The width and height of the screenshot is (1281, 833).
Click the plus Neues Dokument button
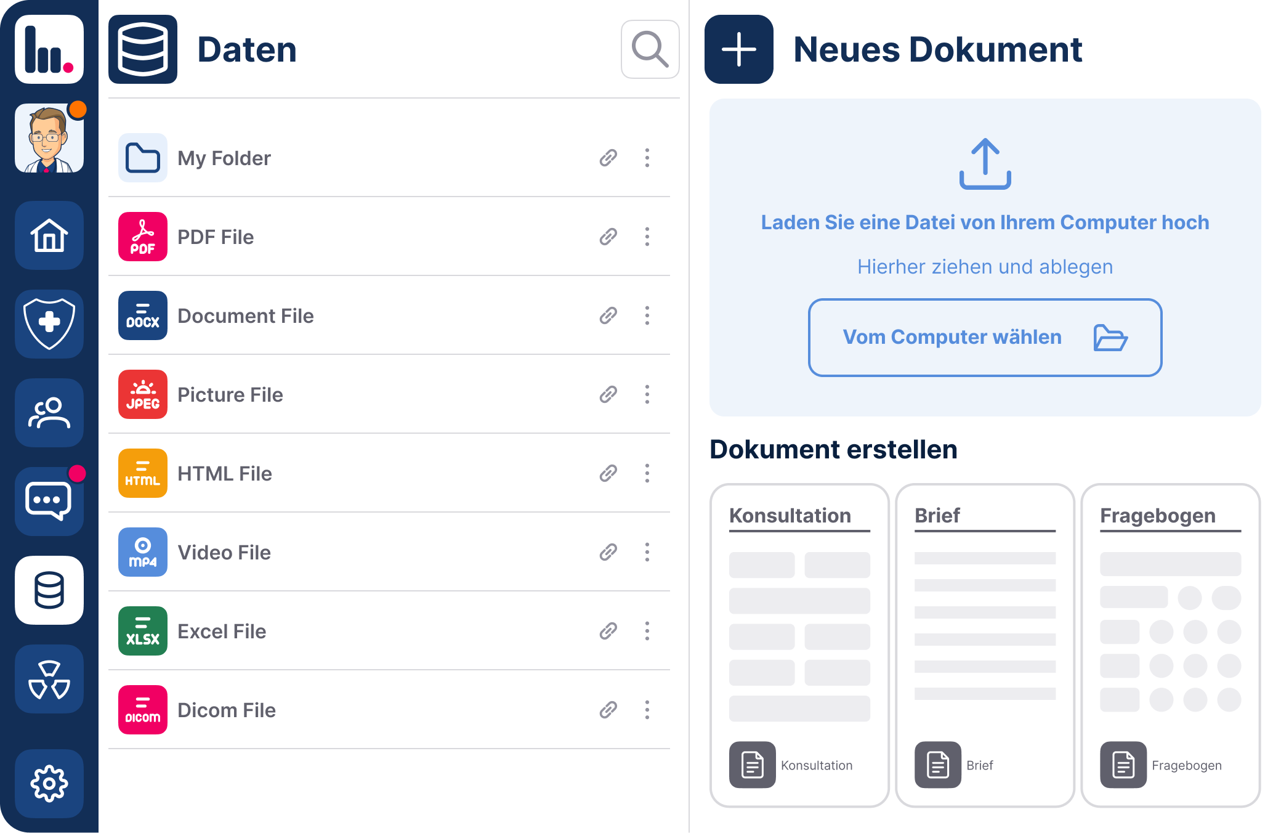738,49
